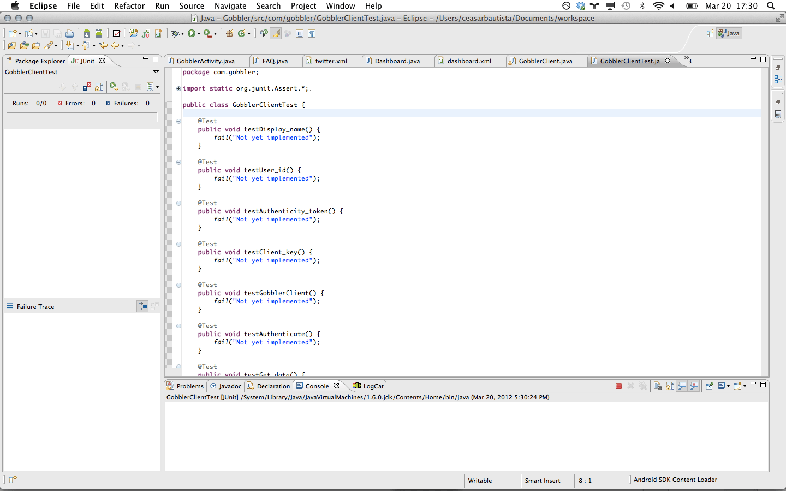This screenshot has width=786, height=491.
Task: Enable Show Failures Only in JUnit view
Action: click(87, 87)
